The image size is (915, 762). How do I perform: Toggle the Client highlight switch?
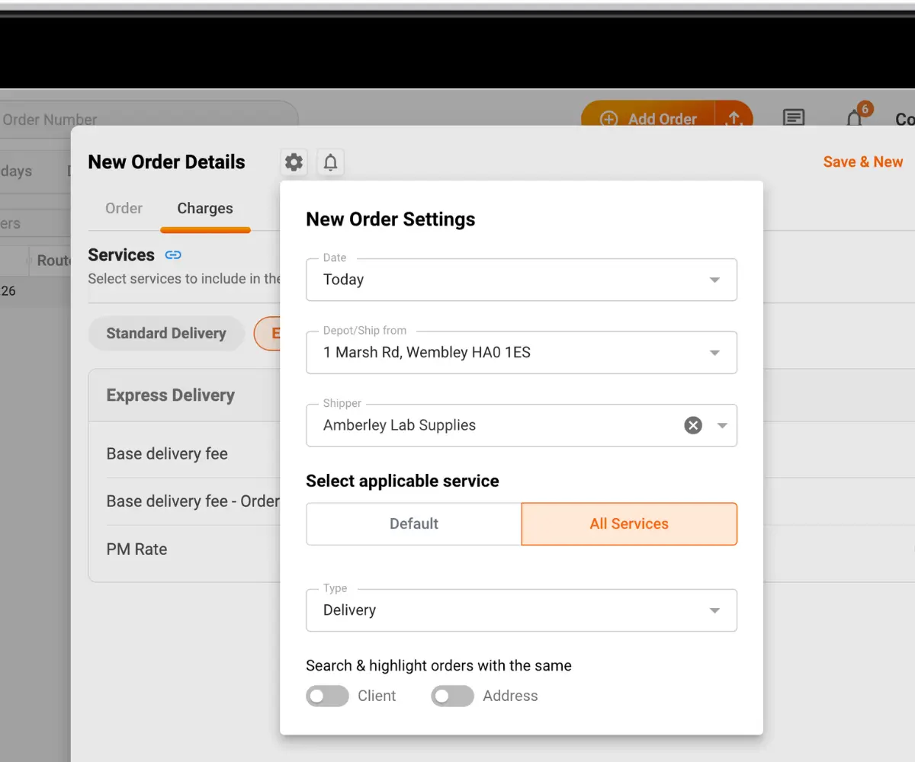pos(327,696)
